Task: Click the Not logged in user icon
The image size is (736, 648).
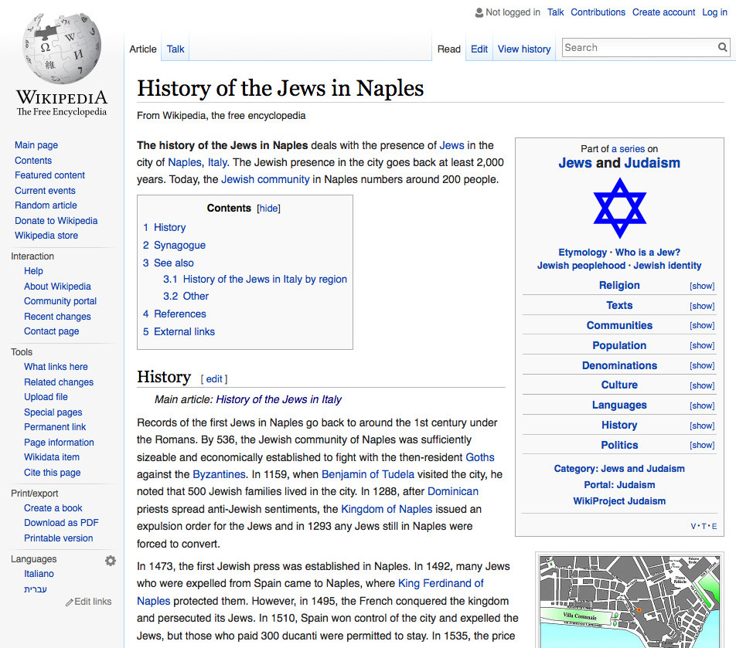Action: (479, 12)
